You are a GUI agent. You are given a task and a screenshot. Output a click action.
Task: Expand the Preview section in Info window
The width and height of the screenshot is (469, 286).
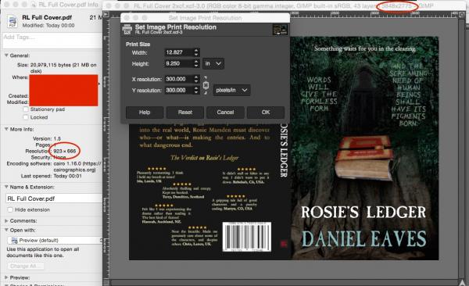6,277
